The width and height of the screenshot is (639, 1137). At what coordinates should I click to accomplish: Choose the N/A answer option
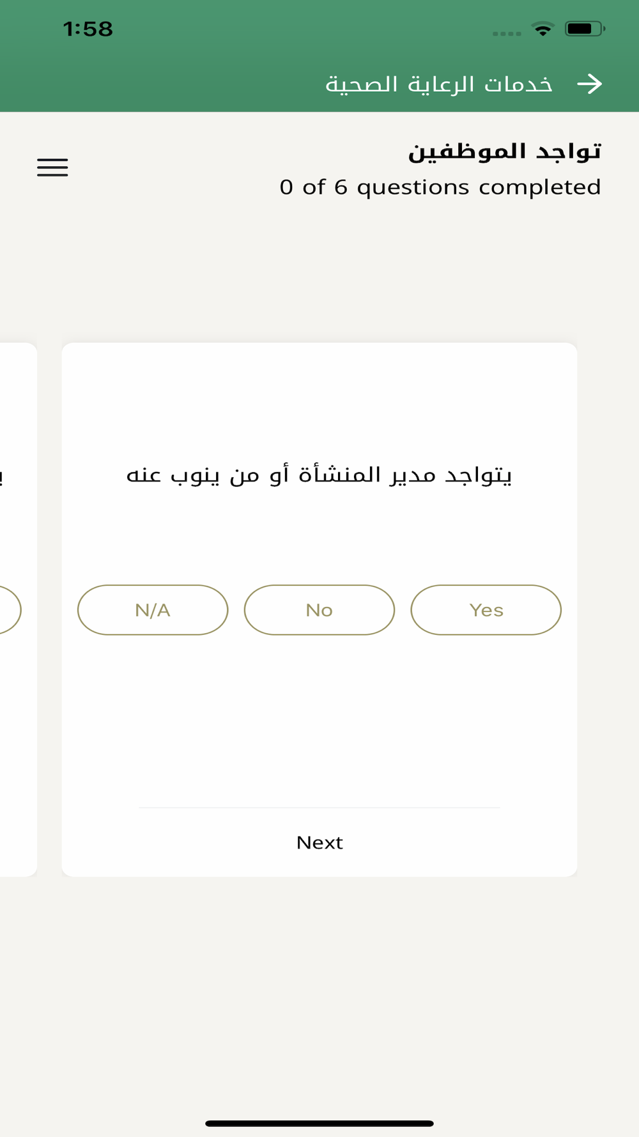[x=153, y=609]
